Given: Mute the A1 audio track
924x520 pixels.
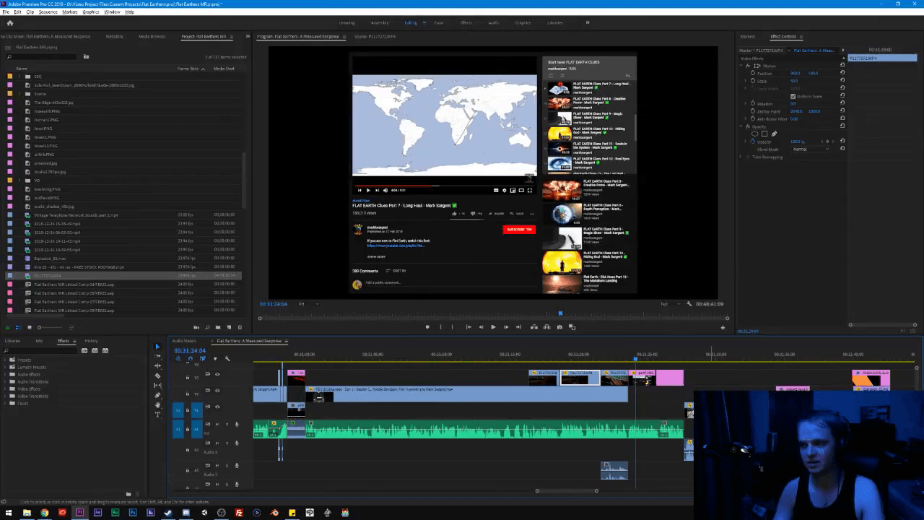Looking at the screenshot, I should [217, 424].
